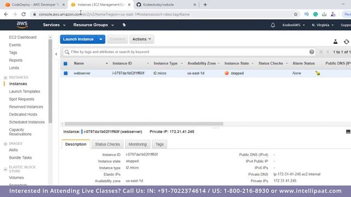This screenshot has width=351, height=197.
Task: Click the alarm status icon for webserver
Action: point(318,73)
